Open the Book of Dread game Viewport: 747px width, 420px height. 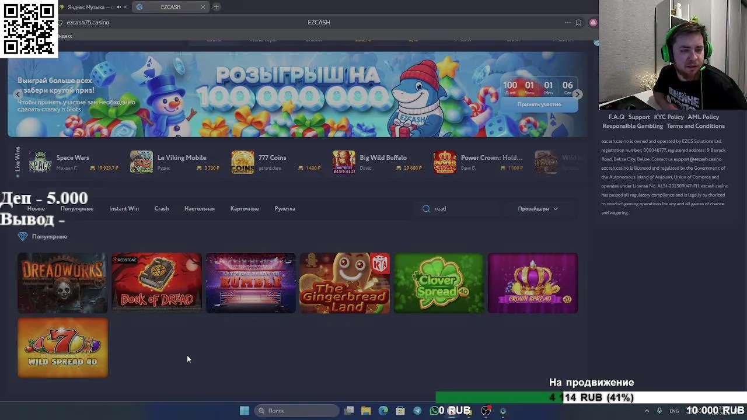pyautogui.click(x=156, y=283)
